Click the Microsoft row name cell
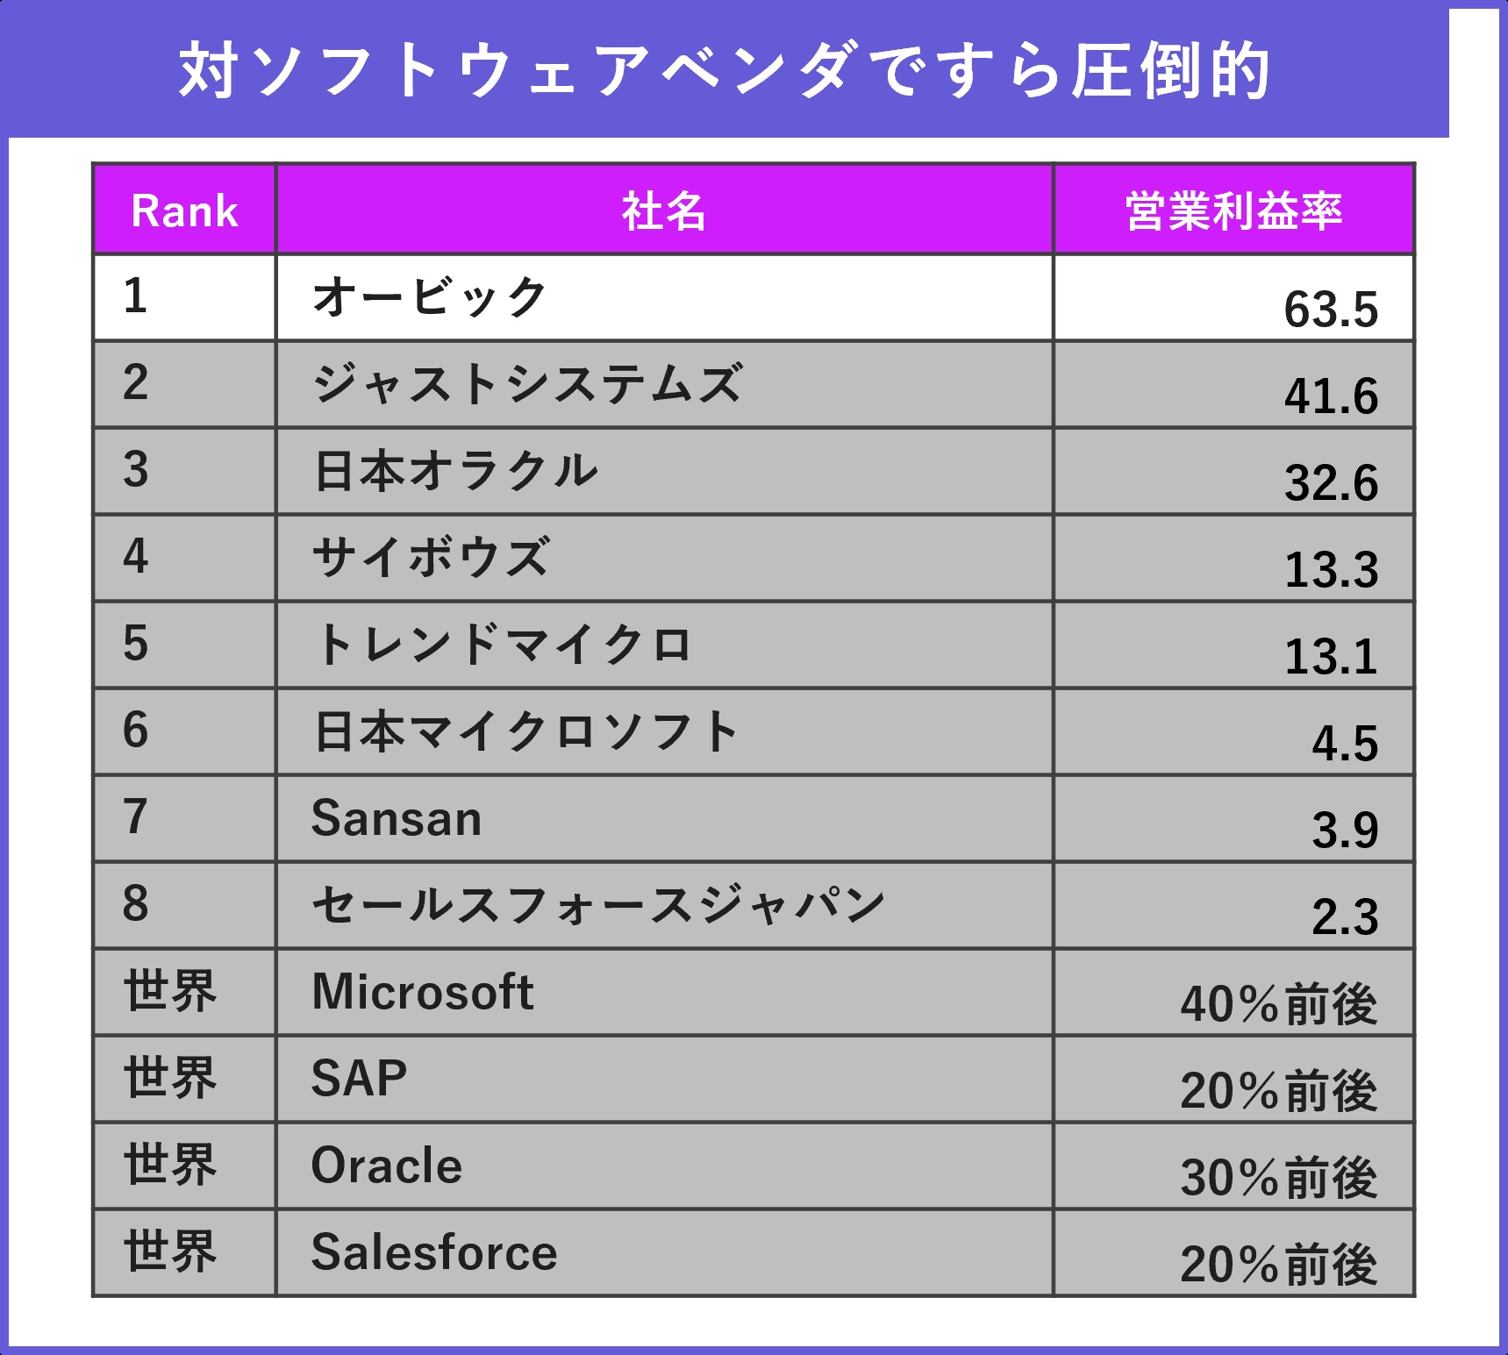 coord(423,992)
